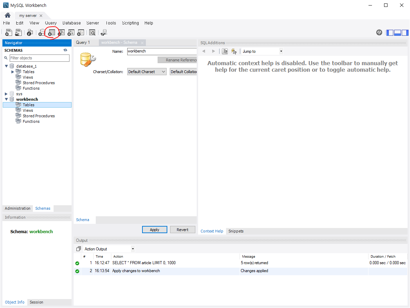
Task: Switch to the Snippets tab
Action: tap(236, 231)
